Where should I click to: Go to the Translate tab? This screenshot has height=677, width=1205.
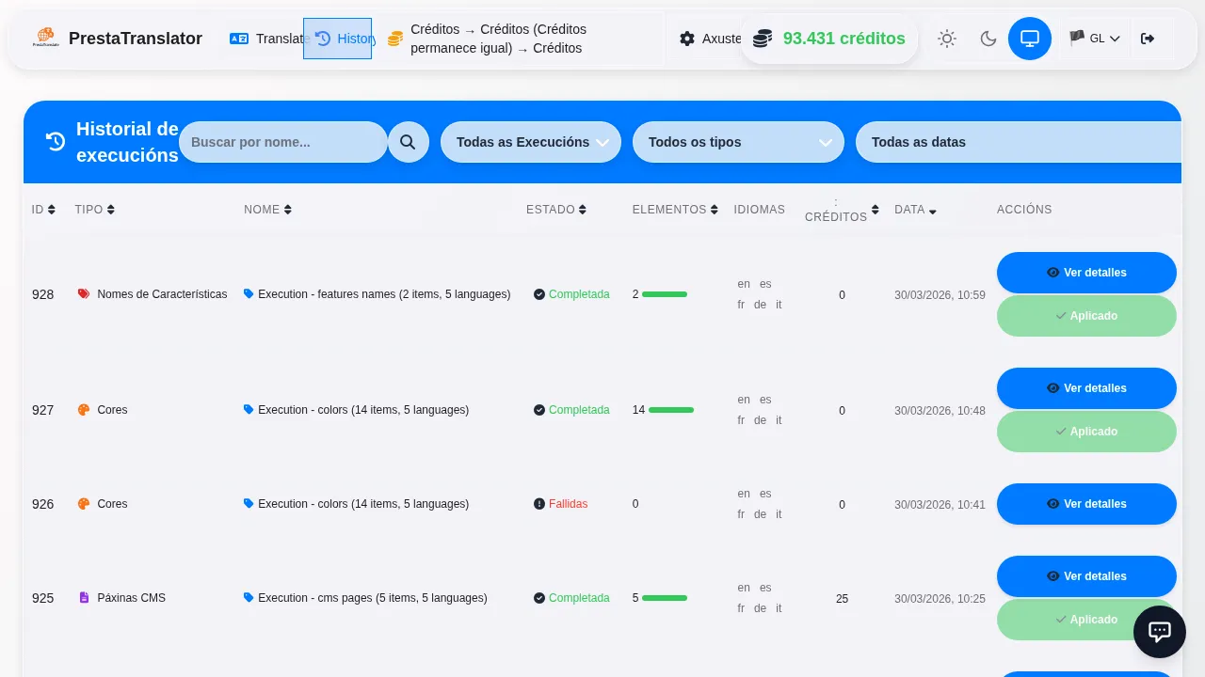268,39
